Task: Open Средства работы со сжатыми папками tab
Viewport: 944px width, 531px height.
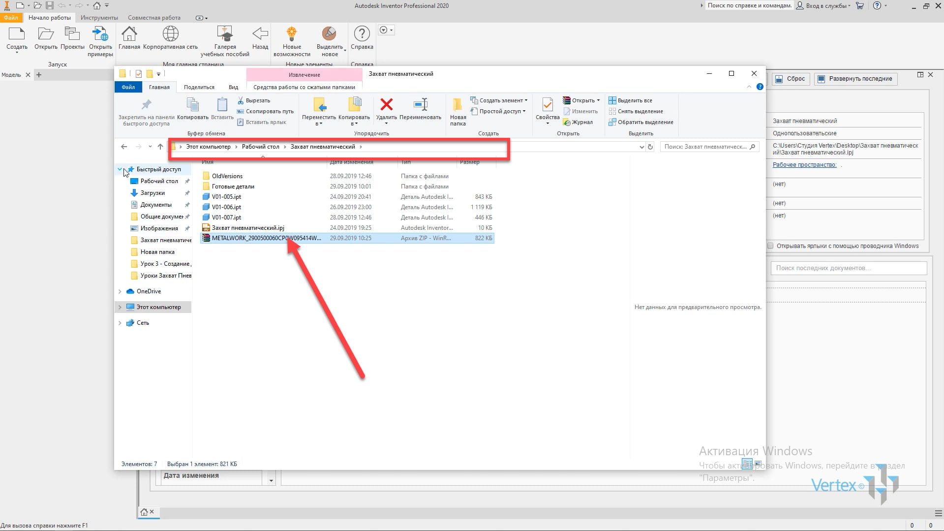Action: click(x=304, y=87)
